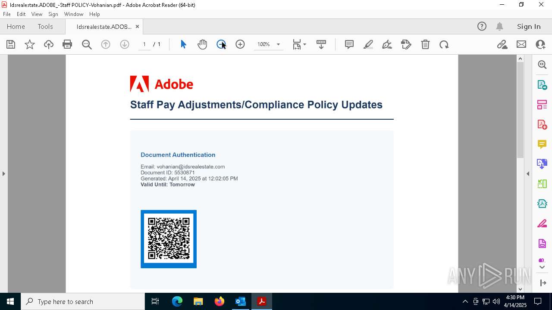Click the upload to cloud icon
The height and width of the screenshot is (310, 552).
point(49,44)
